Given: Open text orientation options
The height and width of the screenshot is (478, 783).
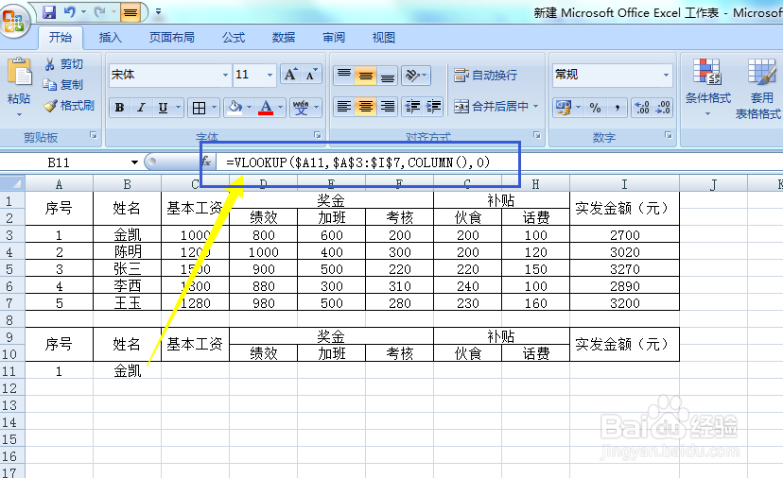Looking at the screenshot, I should tap(416, 75).
